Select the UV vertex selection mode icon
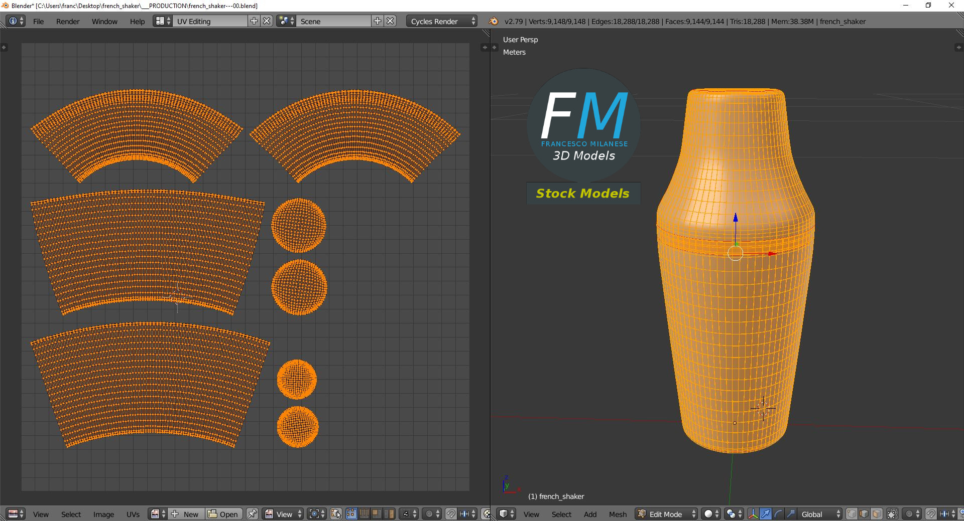The image size is (964, 521). click(x=351, y=514)
